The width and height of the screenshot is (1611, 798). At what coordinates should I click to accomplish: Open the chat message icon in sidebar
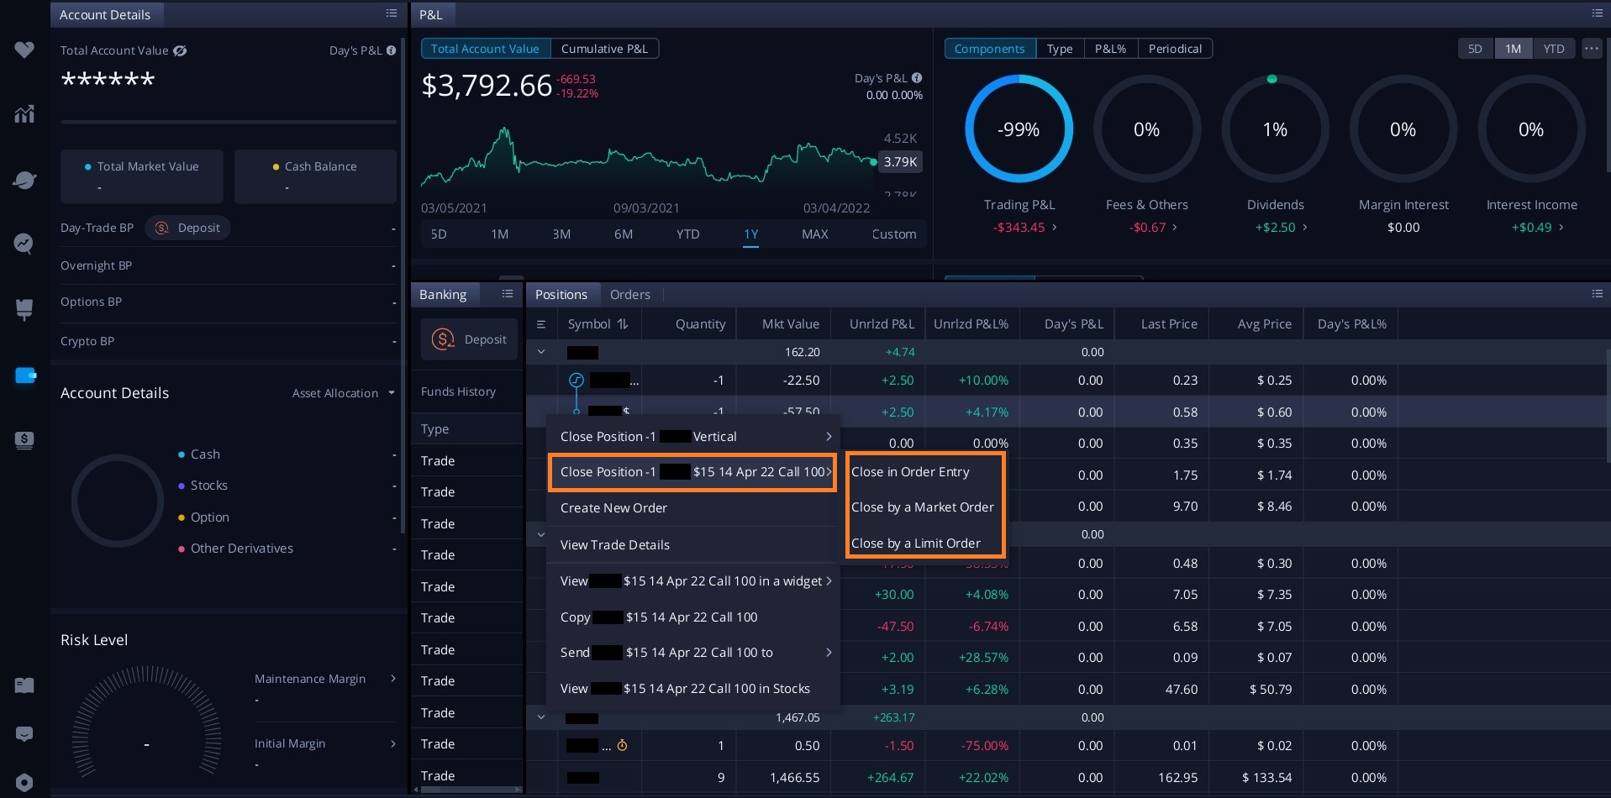(x=24, y=734)
